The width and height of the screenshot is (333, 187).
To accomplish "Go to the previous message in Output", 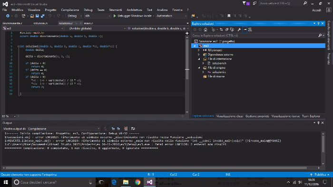I will pos(113,129).
